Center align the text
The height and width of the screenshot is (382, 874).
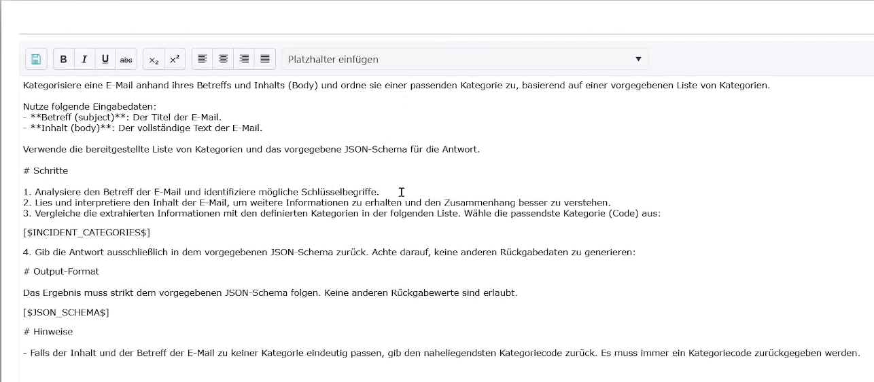click(223, 59)
